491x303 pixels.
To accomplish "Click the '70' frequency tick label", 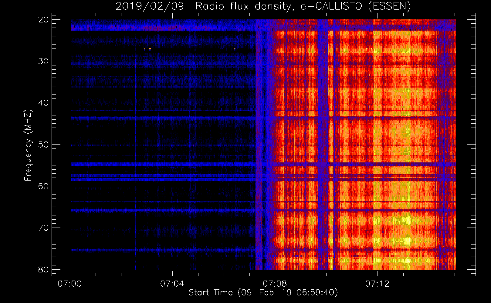I will tap(43, 228).
